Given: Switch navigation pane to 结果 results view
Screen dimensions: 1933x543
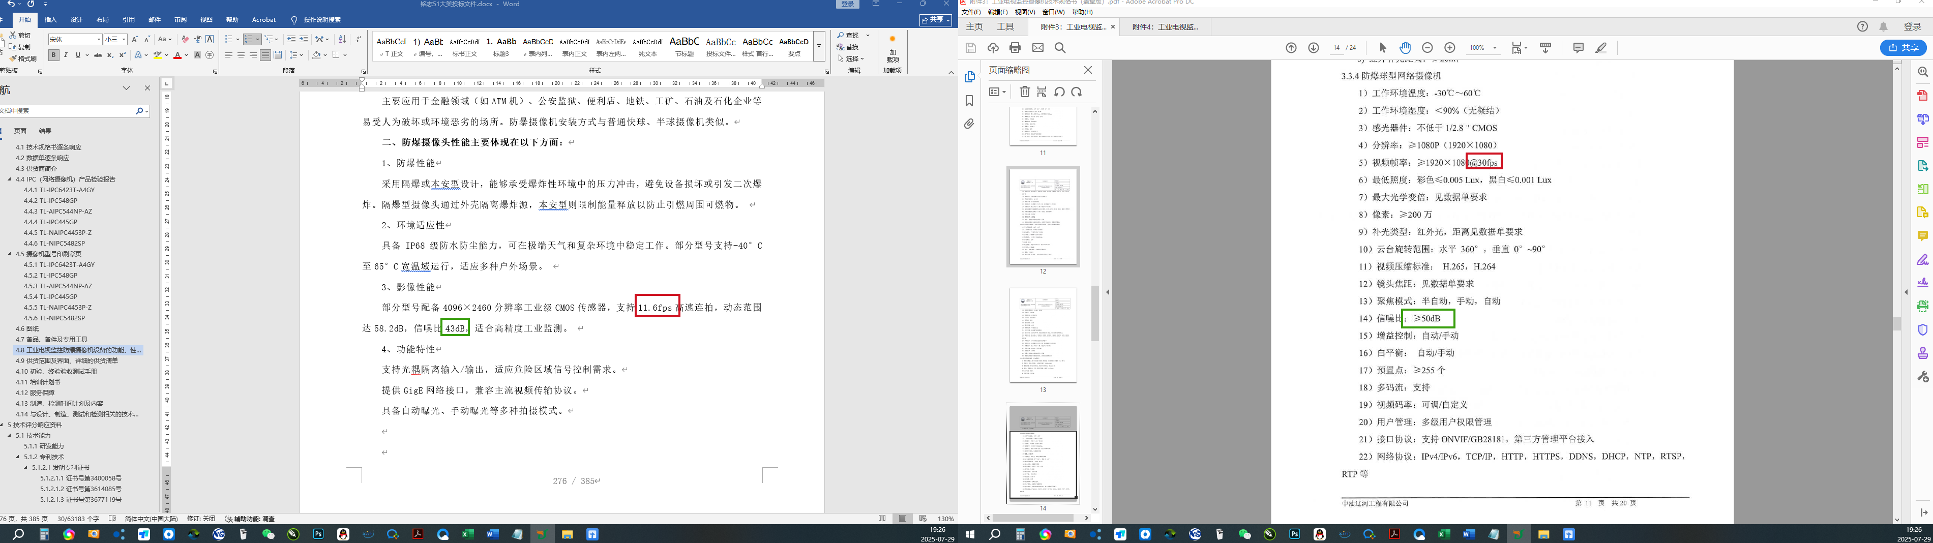Looking at the screenshot, I should [45, 131].
